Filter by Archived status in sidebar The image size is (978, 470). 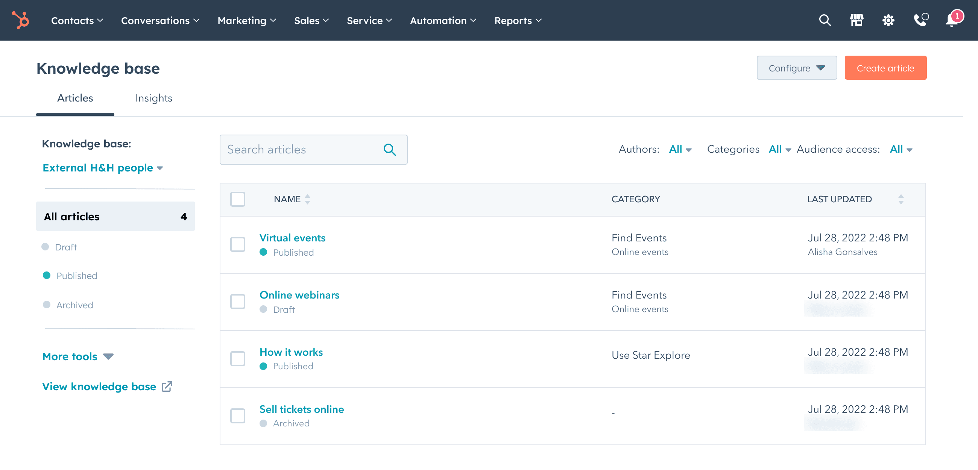click(x=68, y=305)
